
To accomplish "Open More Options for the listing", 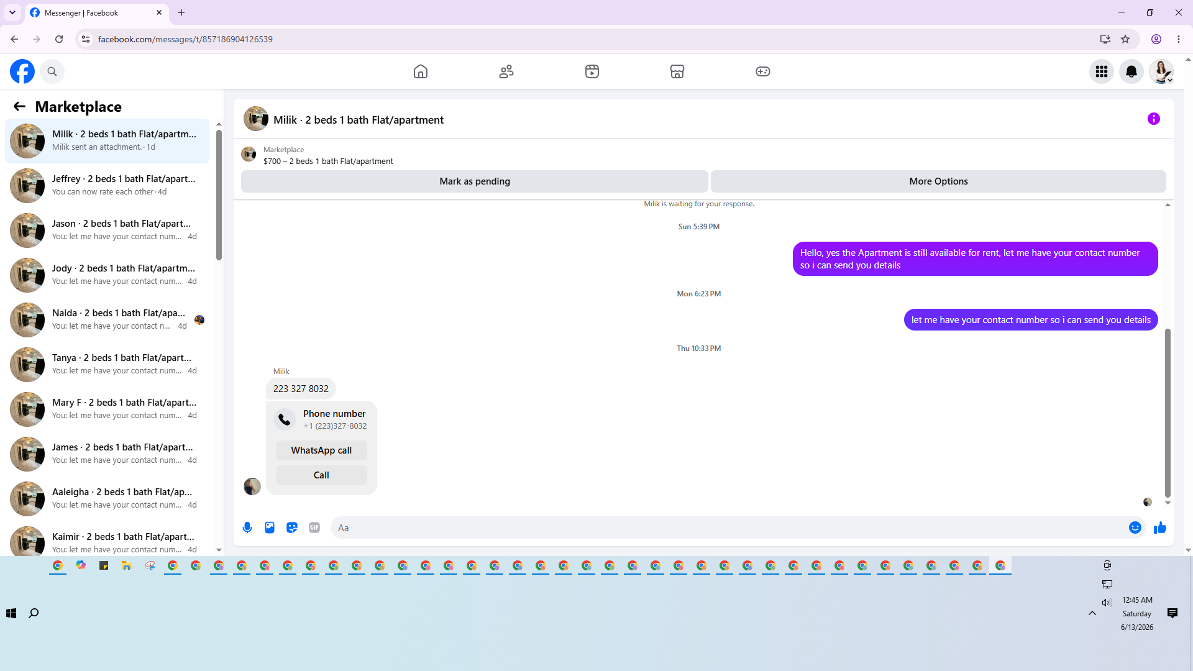I will (938, 181).
